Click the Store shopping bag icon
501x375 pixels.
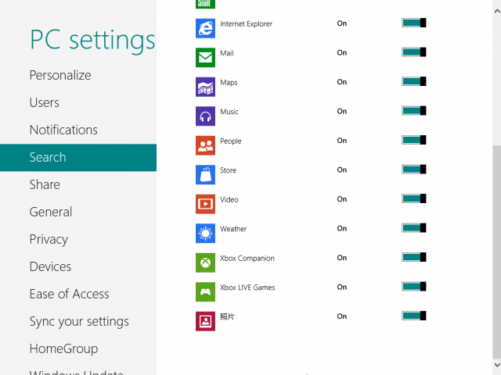(205, 175)
